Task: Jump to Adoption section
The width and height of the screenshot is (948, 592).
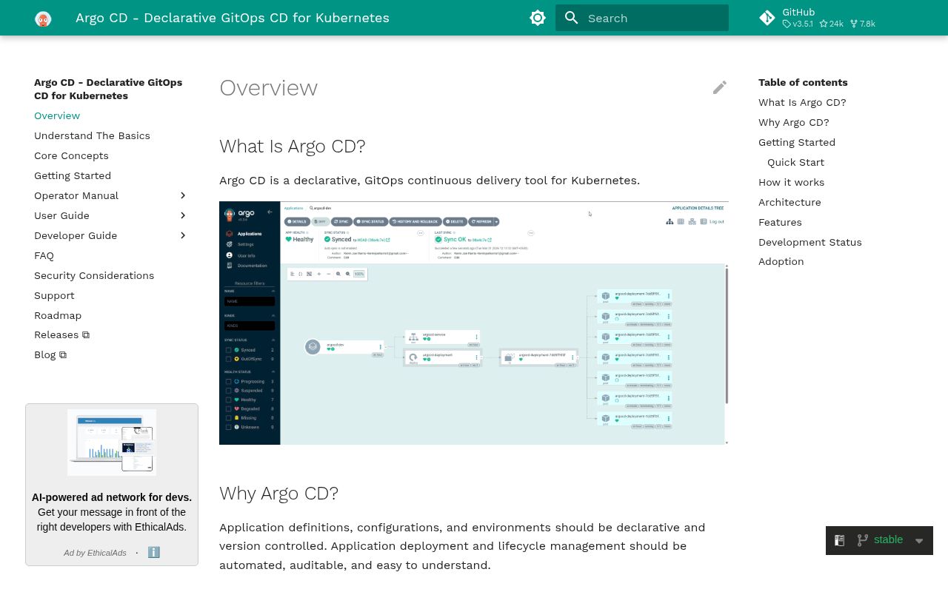Action: (x=781, y=261)
